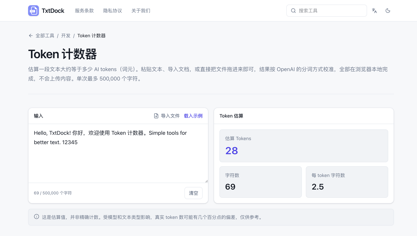
Task: Clear the input with 清空 button
Action: pos(193,193)
